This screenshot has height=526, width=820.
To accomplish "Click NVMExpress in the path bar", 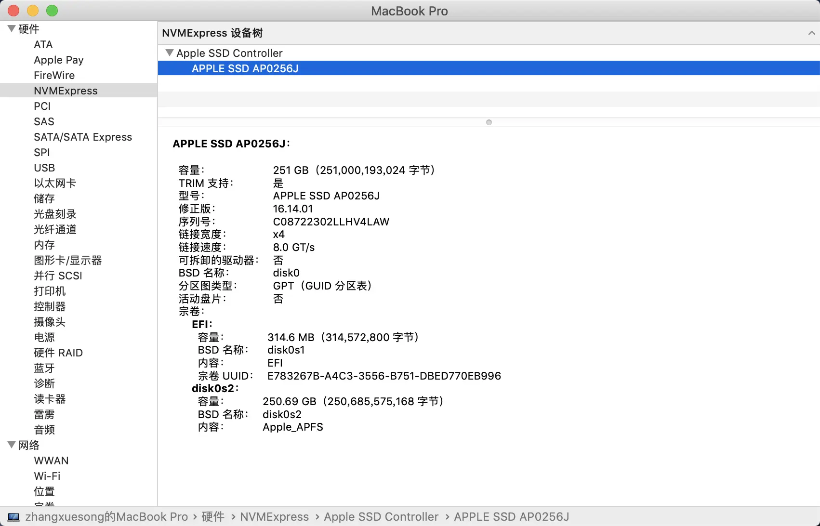I will [274, 517].
